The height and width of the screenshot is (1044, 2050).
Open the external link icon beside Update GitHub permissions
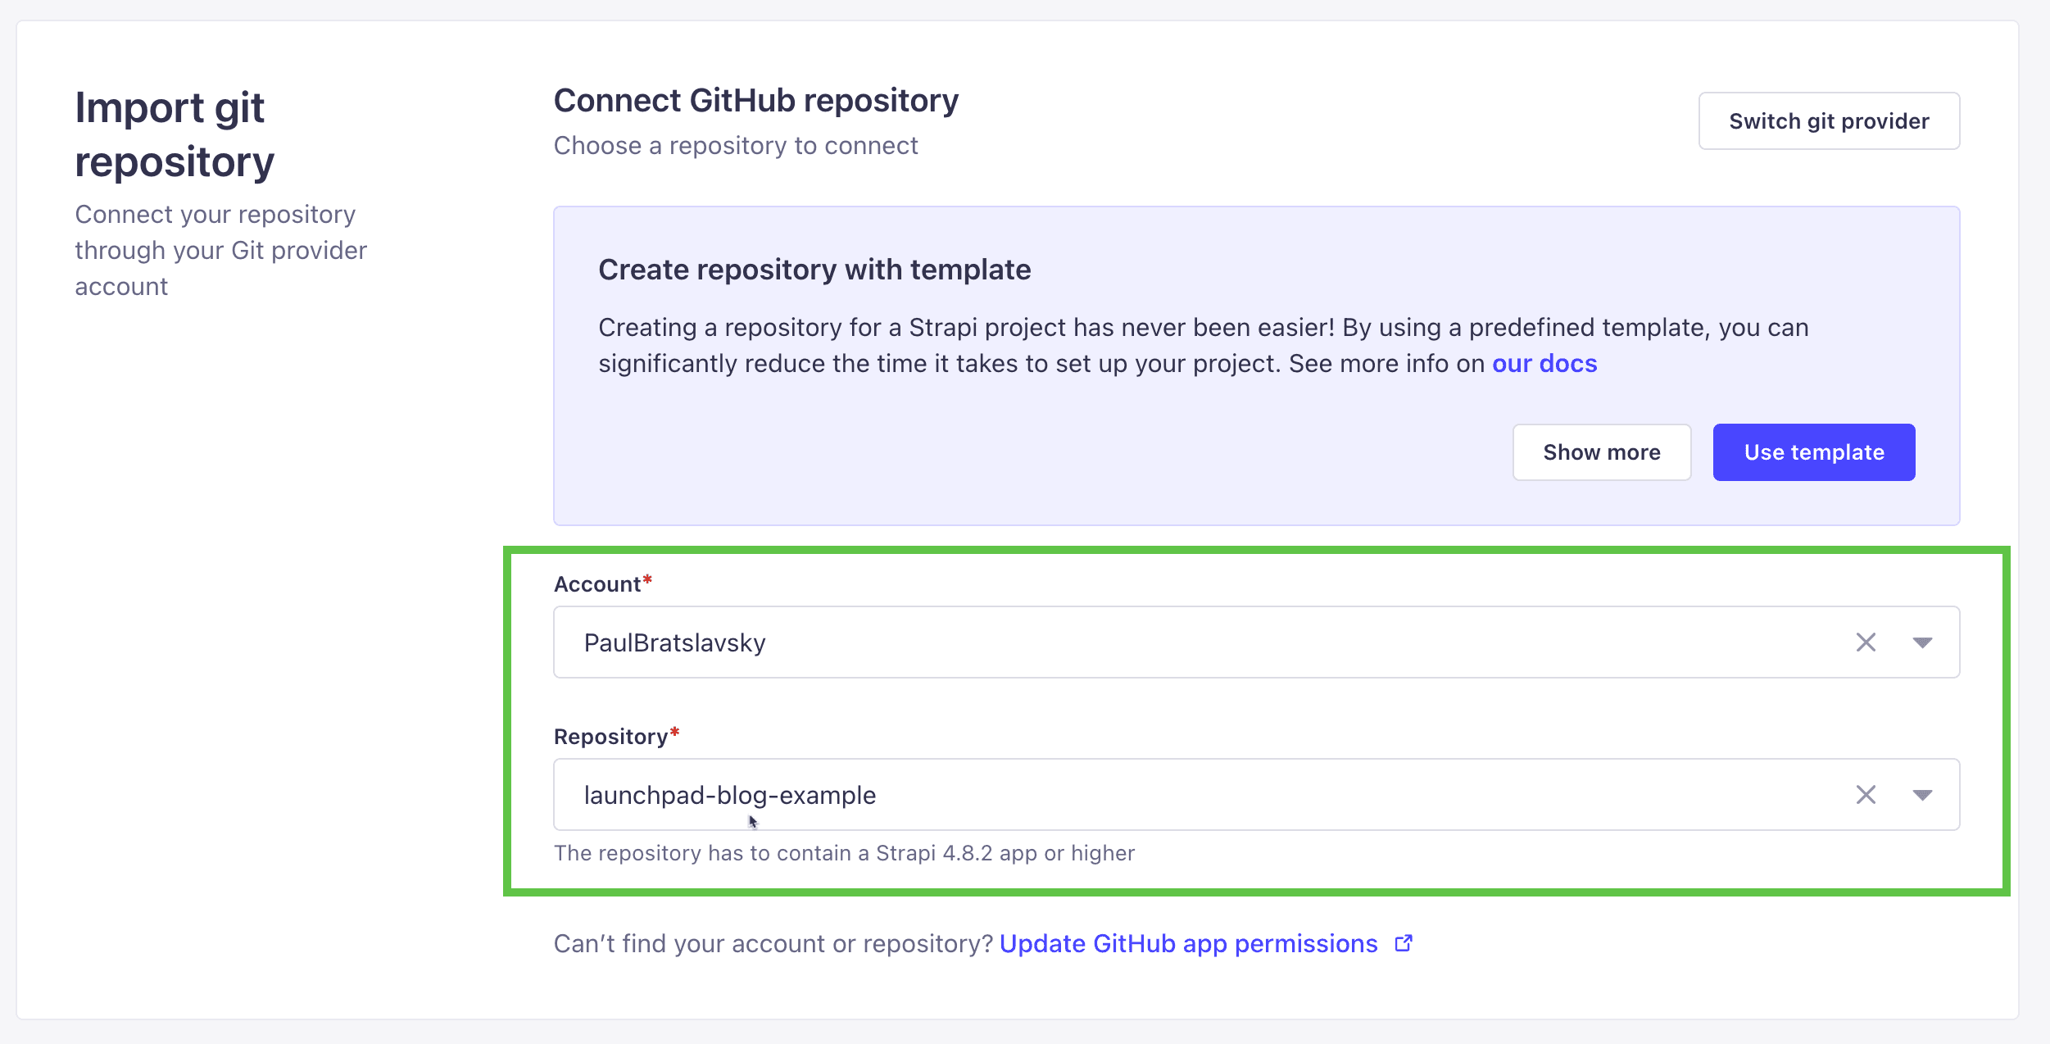1404,943
